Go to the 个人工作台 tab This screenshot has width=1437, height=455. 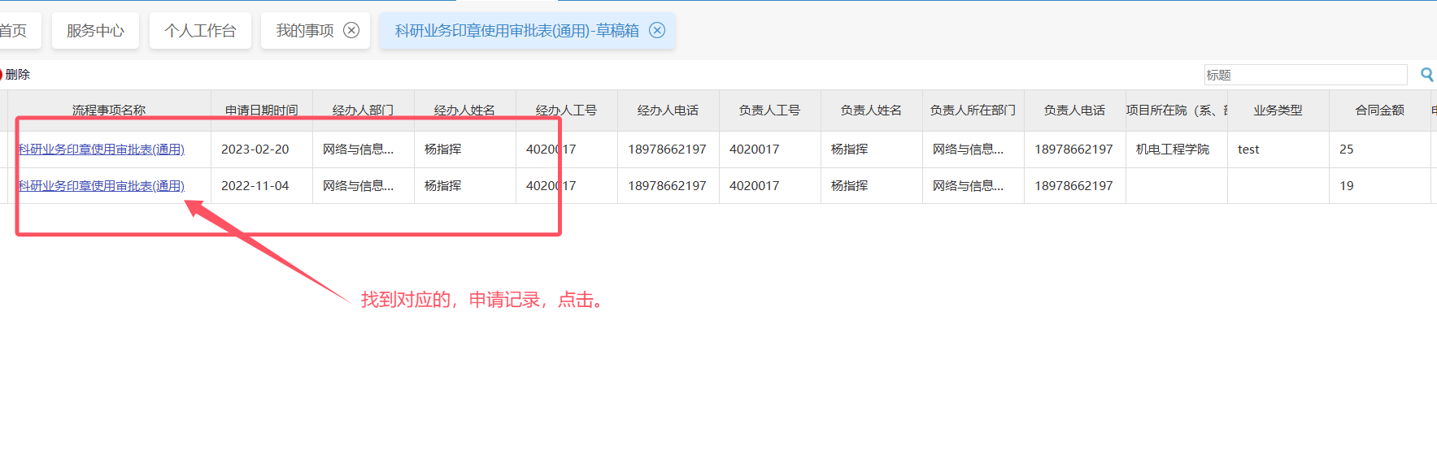point(200,31)
